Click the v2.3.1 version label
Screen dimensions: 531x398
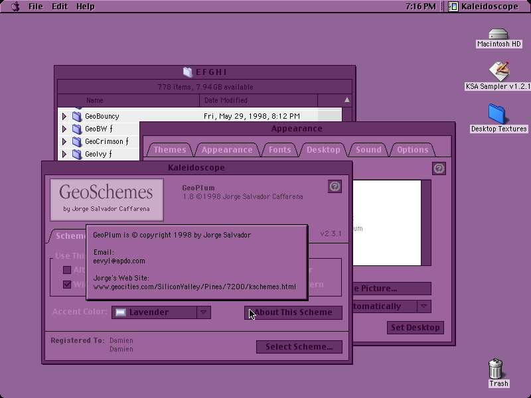(x=331, y=233)
